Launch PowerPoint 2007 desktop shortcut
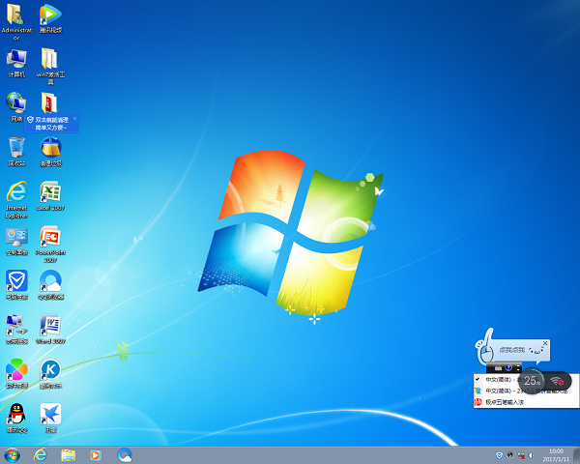This screenshot has width=580, height=464. [50, 236]
